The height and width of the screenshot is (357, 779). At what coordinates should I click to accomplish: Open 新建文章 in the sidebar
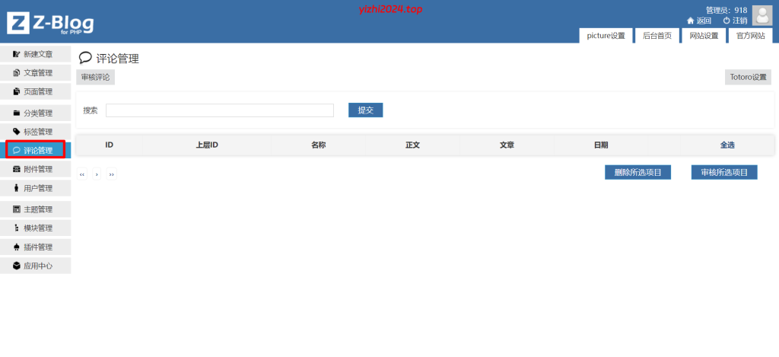[x=35, y=54]
